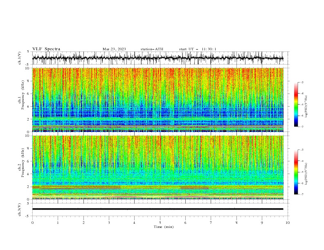This screenshot has width=324, height=250.
Task: Click tick '4' on the Time axis
Action: [x=134, y=223]
